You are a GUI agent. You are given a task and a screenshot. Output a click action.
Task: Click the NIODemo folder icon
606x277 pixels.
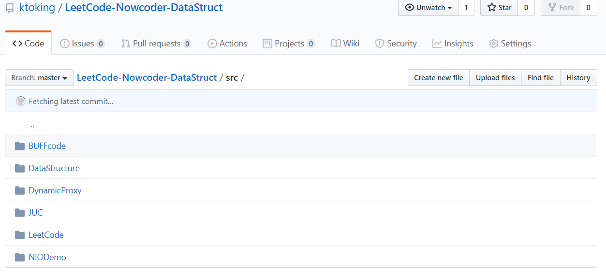20,257
